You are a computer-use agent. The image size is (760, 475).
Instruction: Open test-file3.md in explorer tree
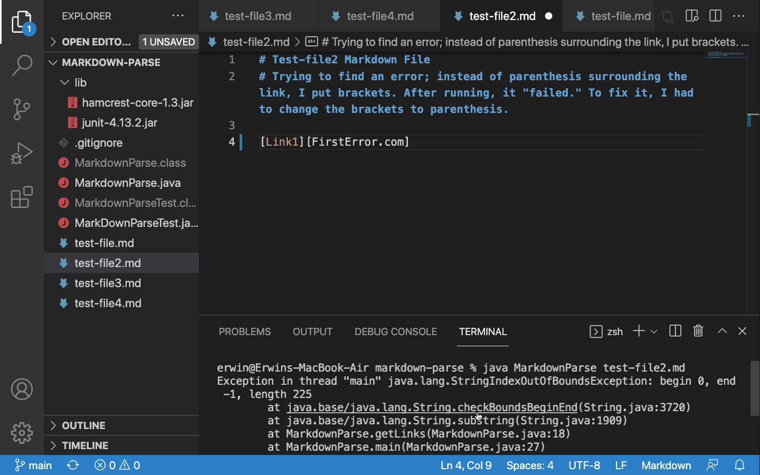tap(121, 283)
